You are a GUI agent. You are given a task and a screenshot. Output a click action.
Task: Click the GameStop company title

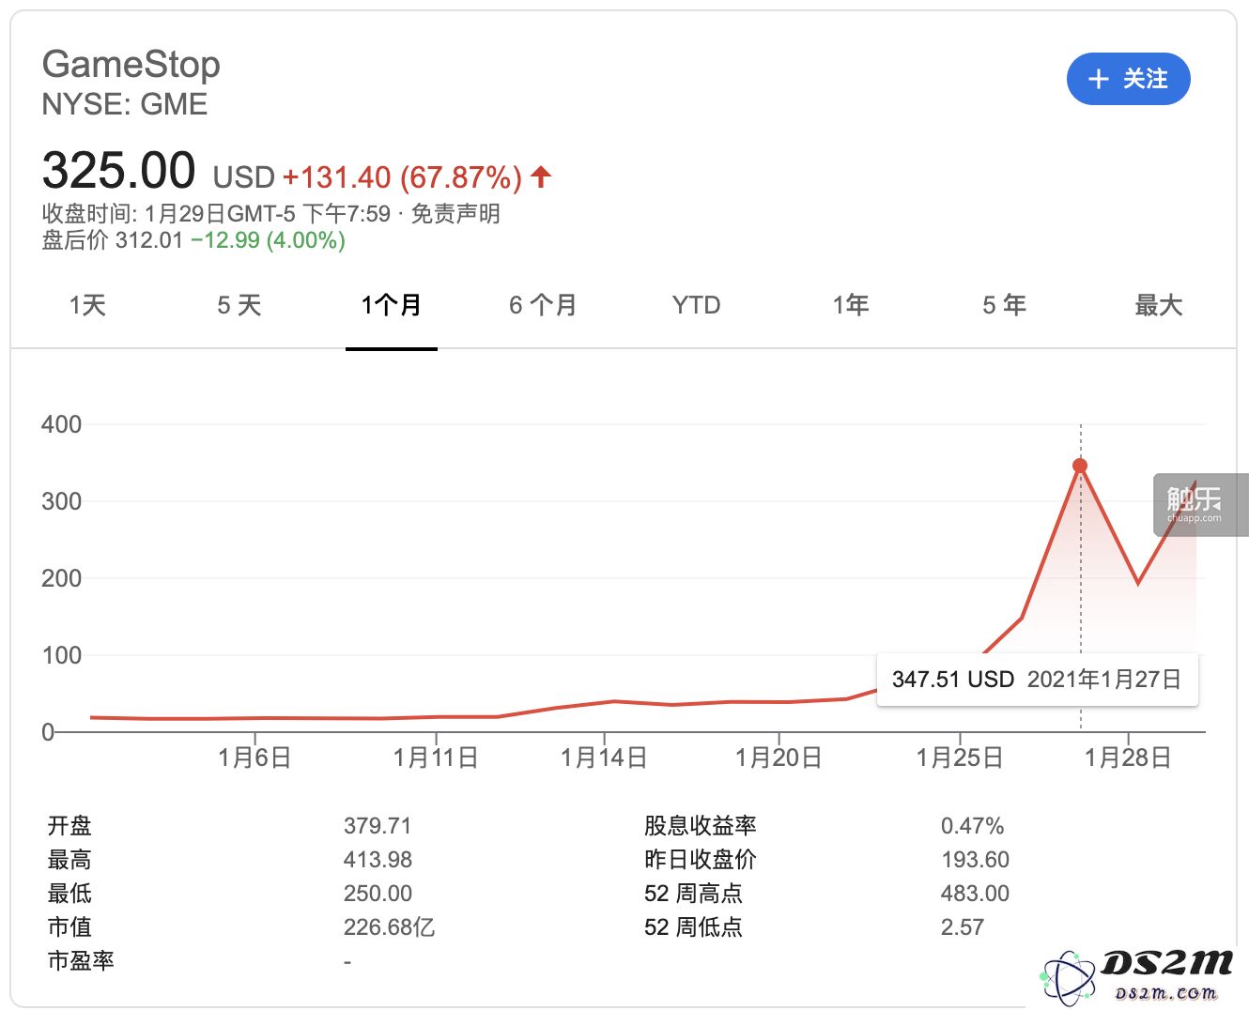[x=131, y=65]
